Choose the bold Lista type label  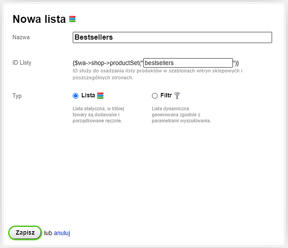click(88, 95)
